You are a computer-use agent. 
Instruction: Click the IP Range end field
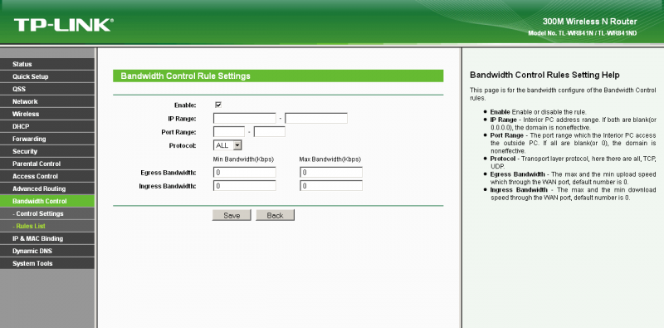(x=316, y=118)
